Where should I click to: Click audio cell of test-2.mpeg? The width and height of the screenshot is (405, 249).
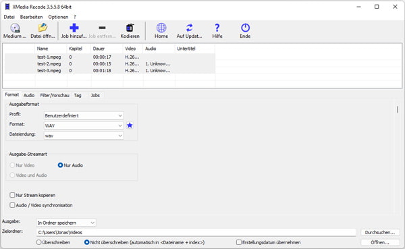click(158, 64)
